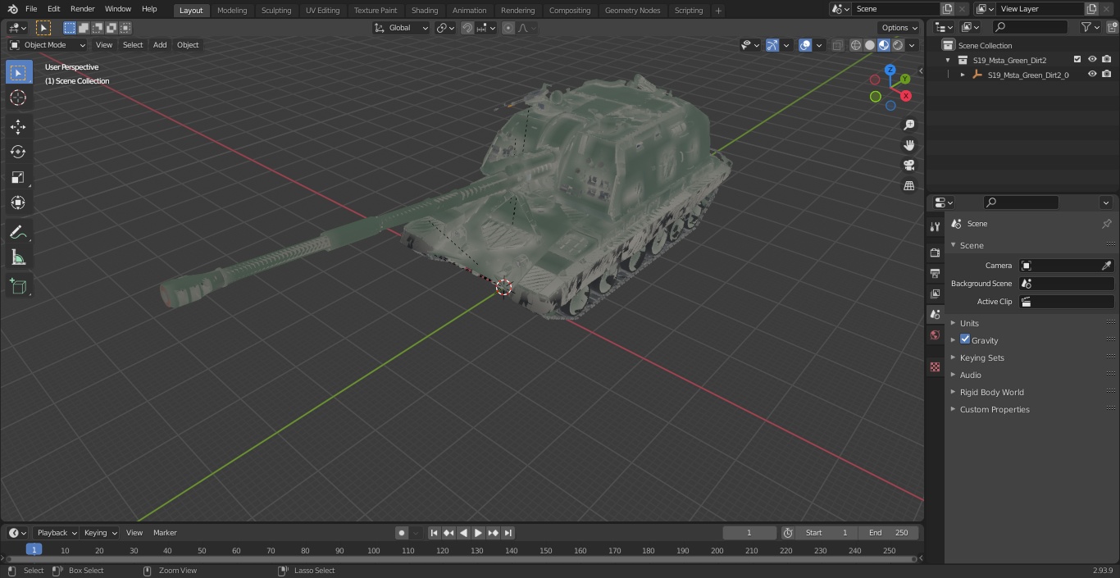1120x578 pixels.
Task: Open the View Layer properties tab
Action: 935,294
